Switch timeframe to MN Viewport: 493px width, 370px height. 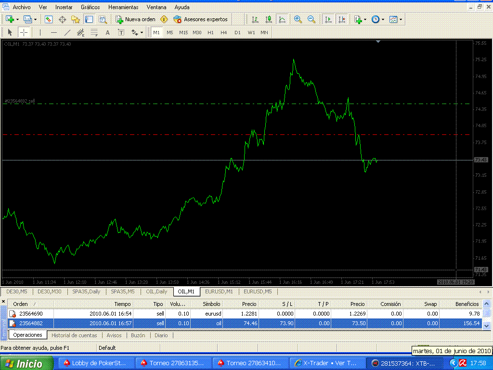(264, 32)
